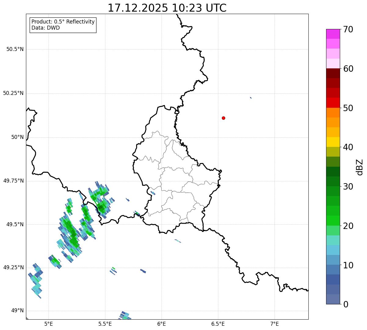This screenshot has width=367, height=330.
Task: Click the 49.5°N latitude label
Action: click(15, 224)
